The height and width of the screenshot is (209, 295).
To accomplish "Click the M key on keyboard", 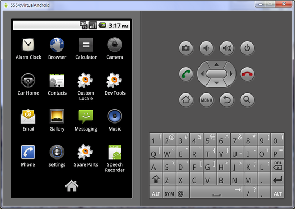I will pos(250,179).
